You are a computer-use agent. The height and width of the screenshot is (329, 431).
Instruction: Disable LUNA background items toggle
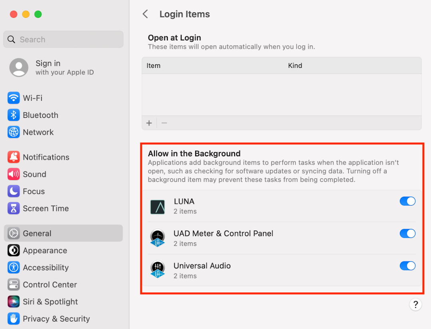[407, 201]
